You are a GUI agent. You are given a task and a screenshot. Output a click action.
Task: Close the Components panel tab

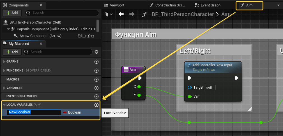click(x=41, y=5)
